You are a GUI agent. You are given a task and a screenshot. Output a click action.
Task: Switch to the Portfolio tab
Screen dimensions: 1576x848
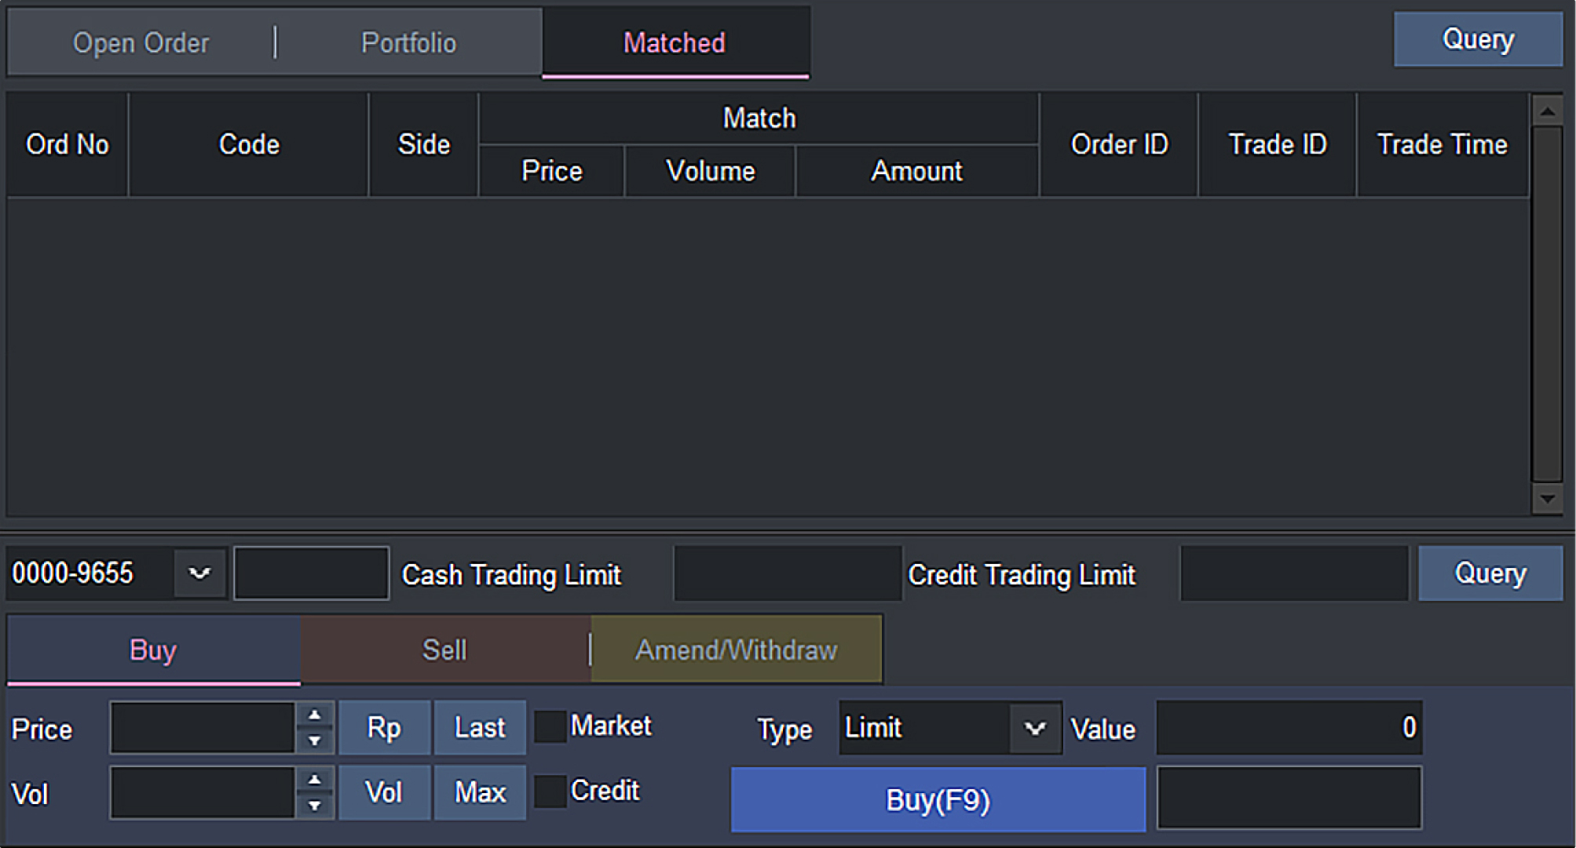408,42
